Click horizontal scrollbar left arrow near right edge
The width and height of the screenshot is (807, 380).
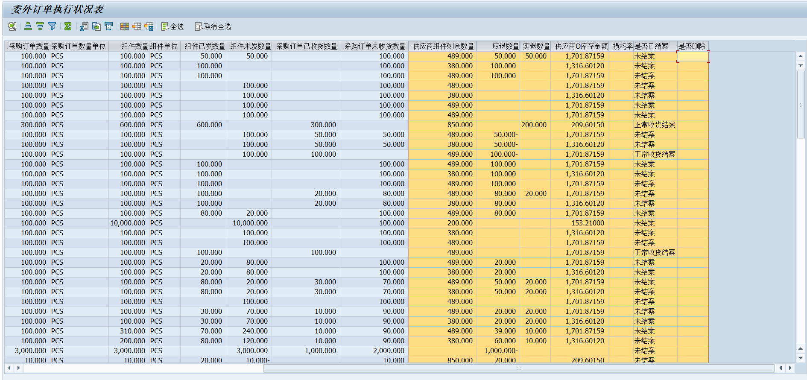click(x=781, y=368)
